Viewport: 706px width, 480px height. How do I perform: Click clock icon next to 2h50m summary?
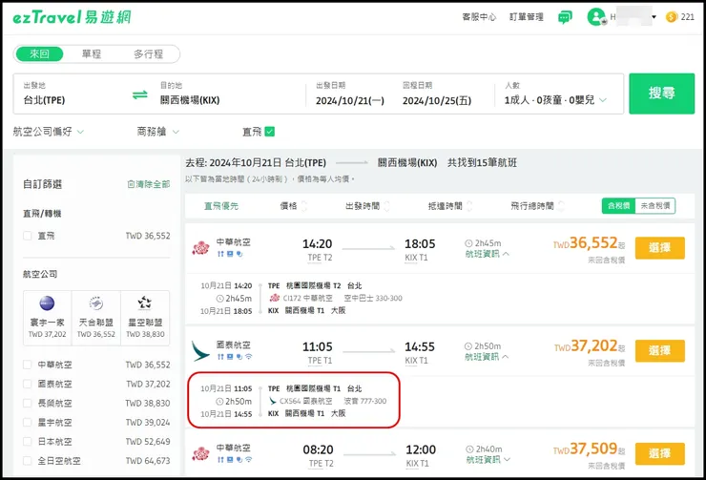coord(468,346)
